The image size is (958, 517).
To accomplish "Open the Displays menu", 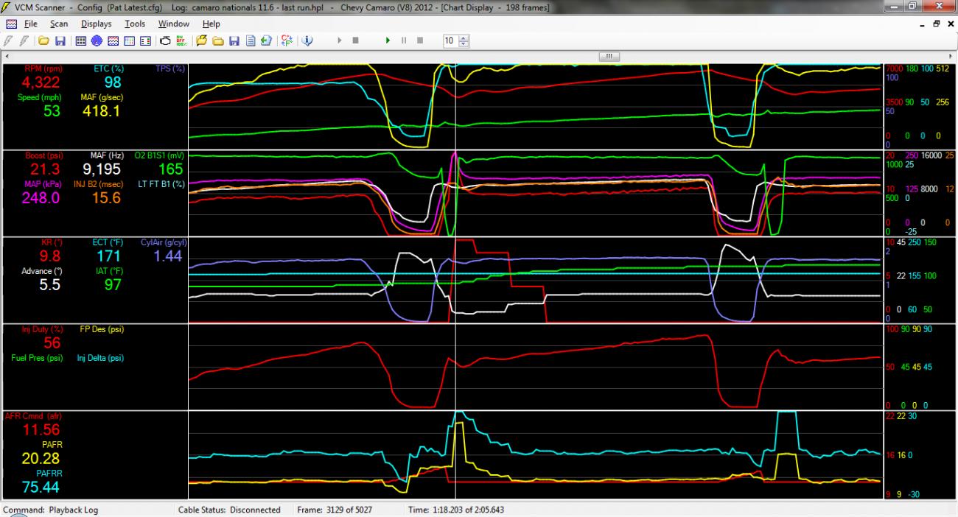I will coord(96,24).
